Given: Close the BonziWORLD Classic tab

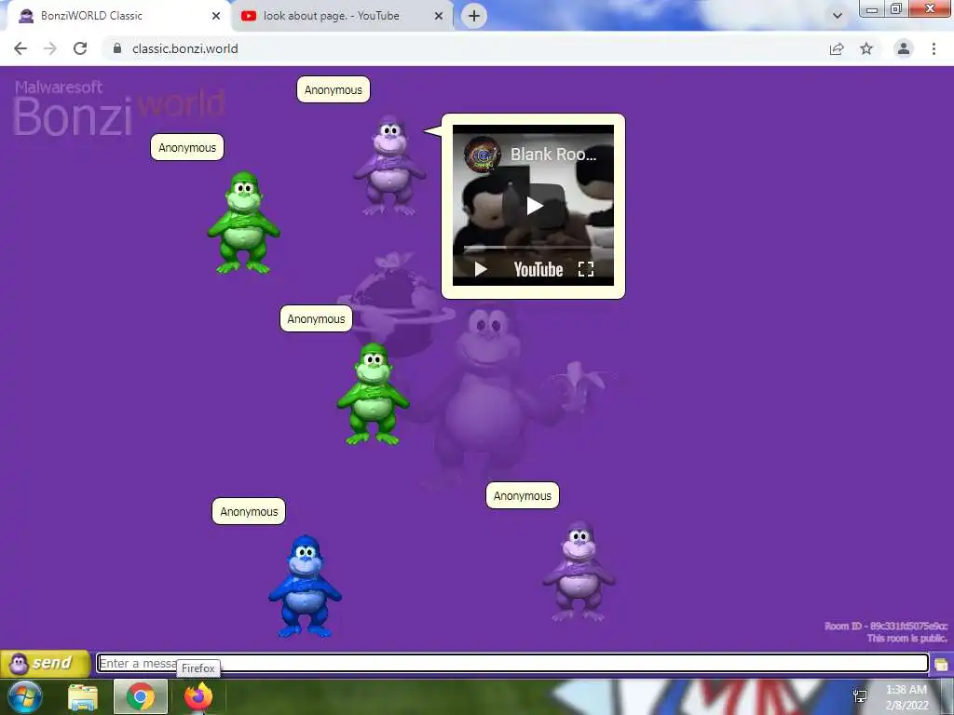Looking at the screenshot, I should click(x=216, y=16).
